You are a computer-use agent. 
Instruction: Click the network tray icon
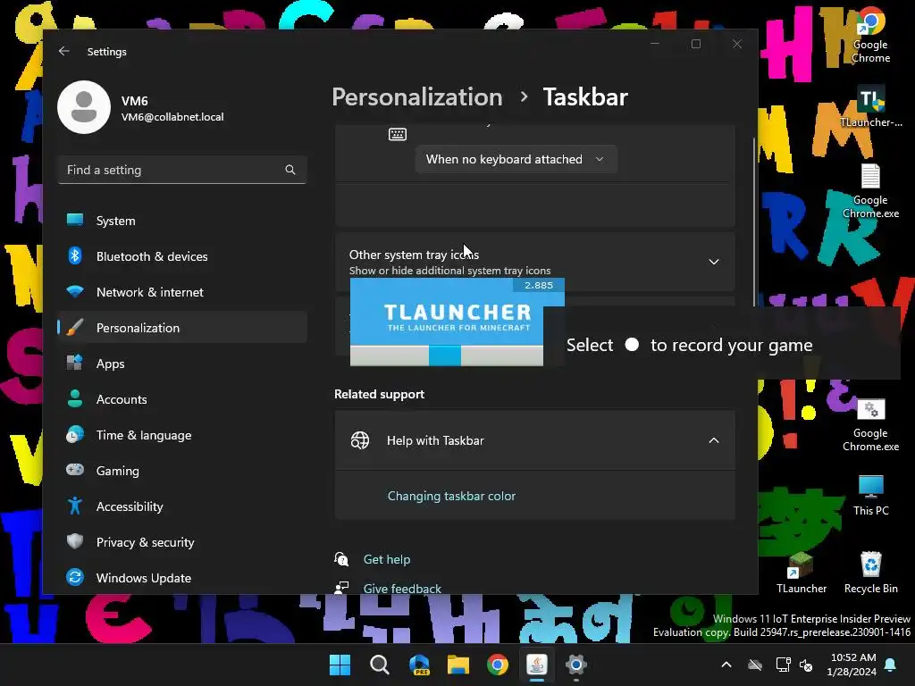coord(783,665)
